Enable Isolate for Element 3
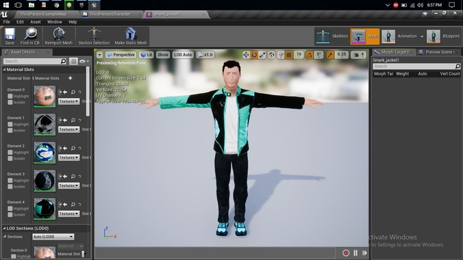The image size is (463, 260). pos(10,187)
